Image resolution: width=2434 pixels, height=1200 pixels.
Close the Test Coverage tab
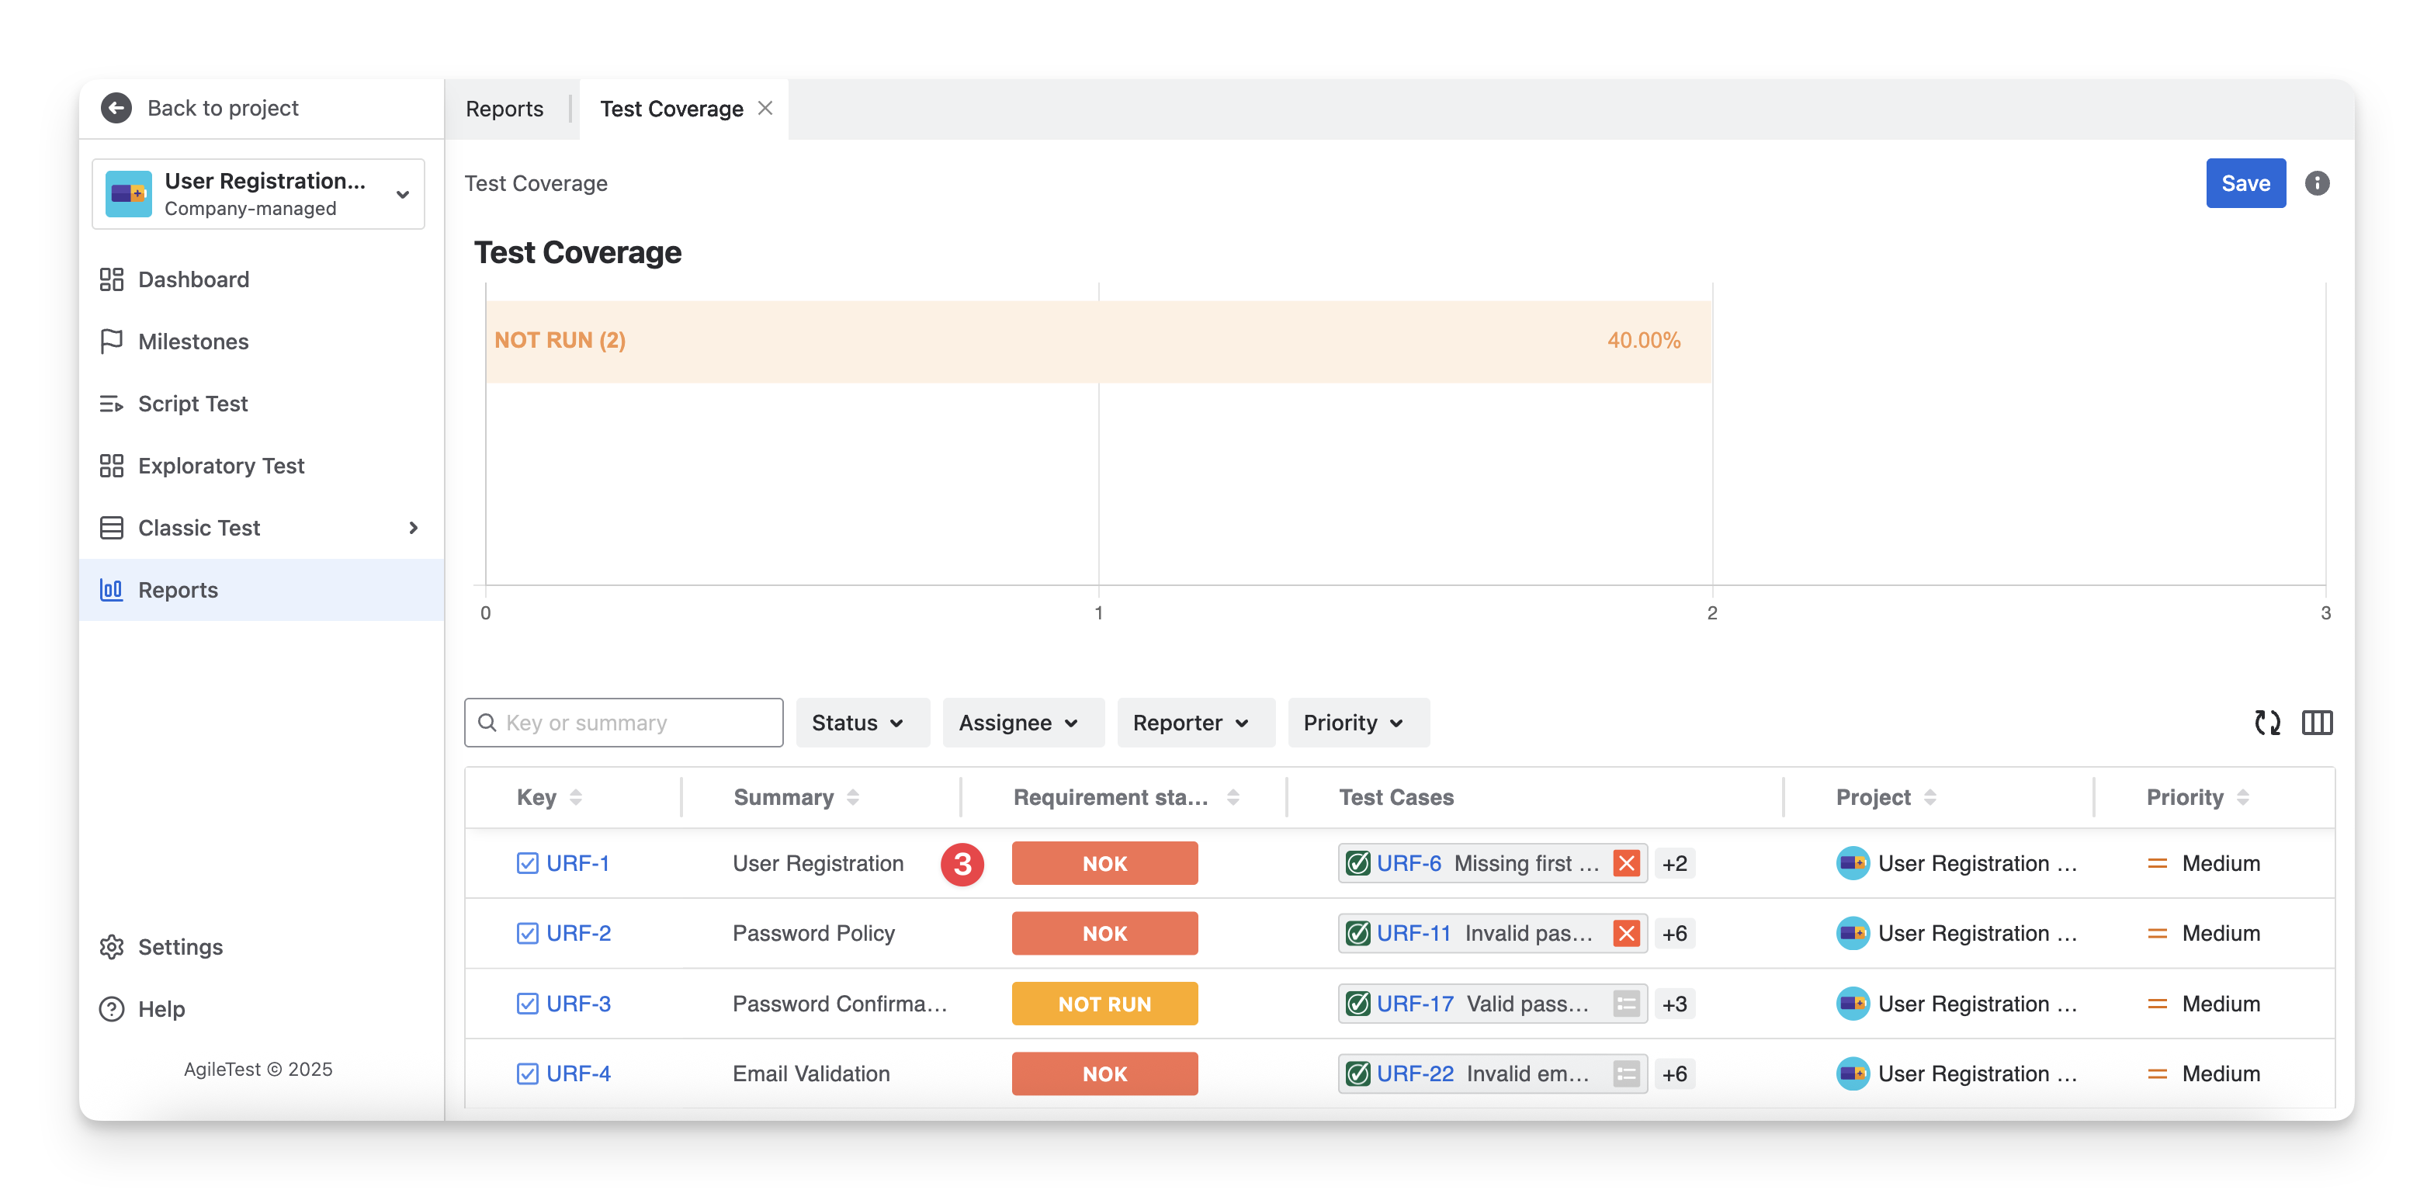(765, 109)
